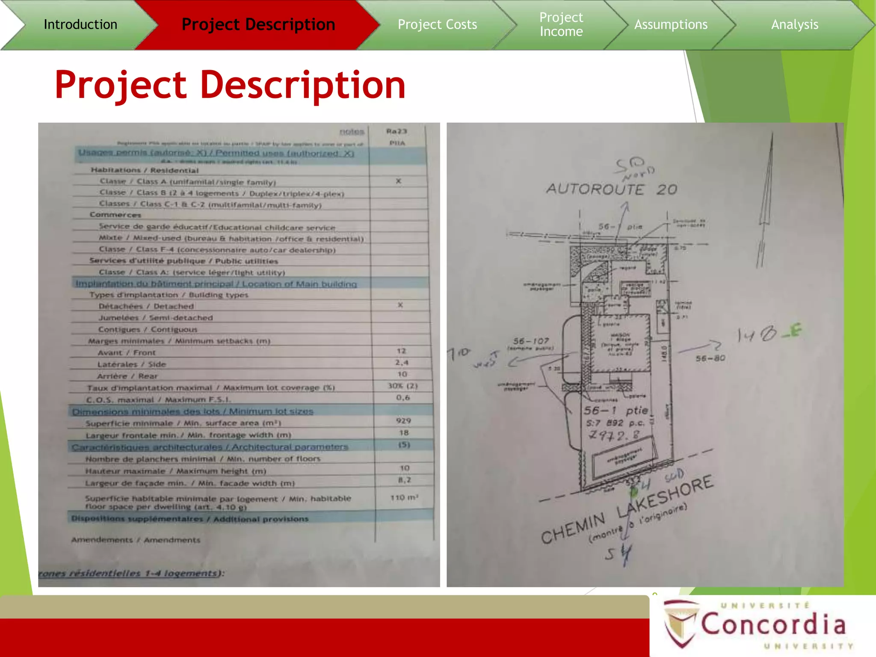Click the 'Ra23' zone column header
This screenshot has height=657, width=876.
click(x=397, y=131)
